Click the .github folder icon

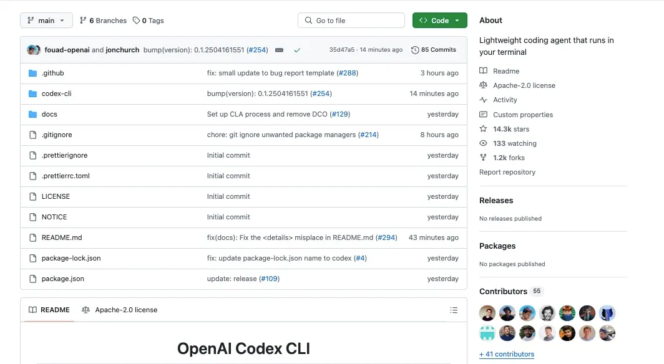33,73
